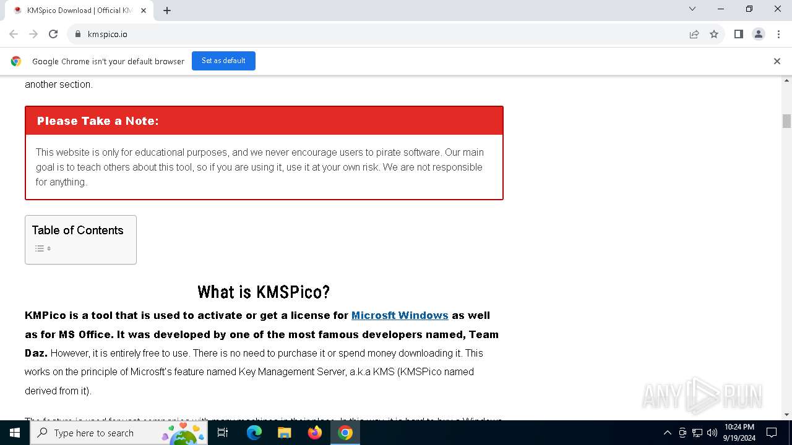Viewport: 792px width, 445px height.
Task: Click the 'What is KMSPico?' heading
Action: (264, 292)
